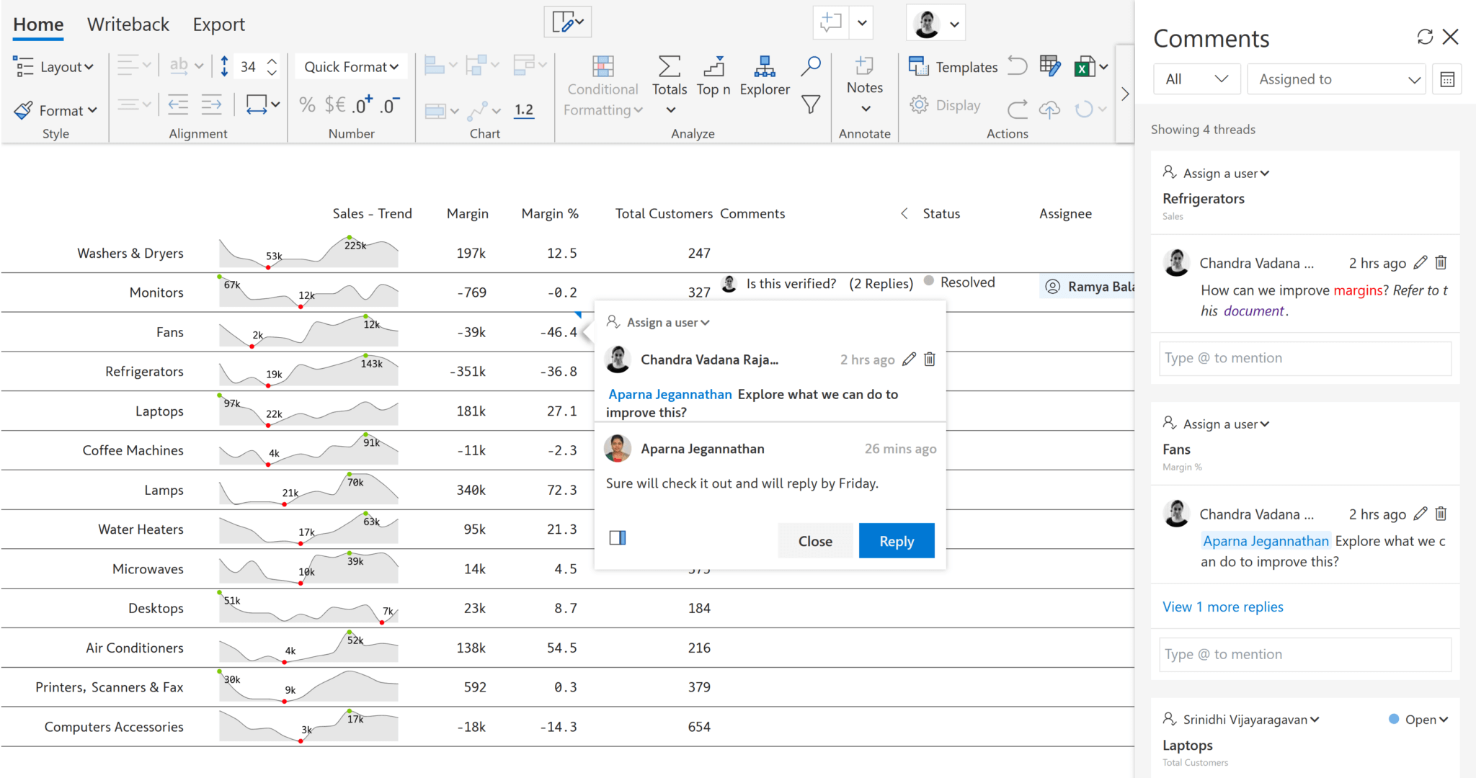The height and width of the screenshot is (778, 1476).
Task: Click the Reply button in comment popup
Action: pyautogui.click(x=896, y=540)
